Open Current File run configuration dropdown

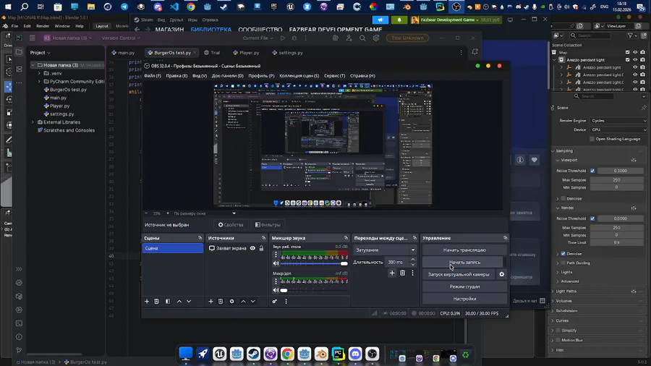coord(258,38)
